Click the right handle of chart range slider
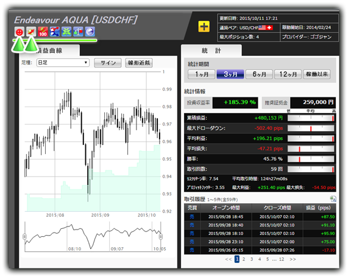 click(161, 237)
